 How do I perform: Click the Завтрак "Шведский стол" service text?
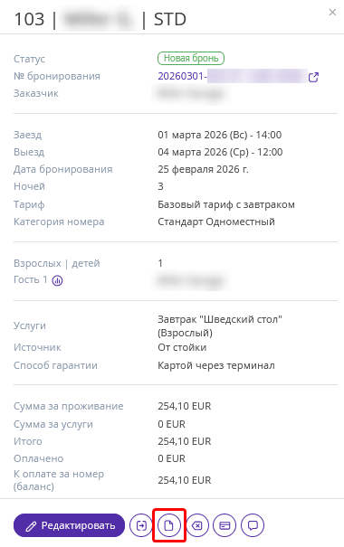point(220,325)
